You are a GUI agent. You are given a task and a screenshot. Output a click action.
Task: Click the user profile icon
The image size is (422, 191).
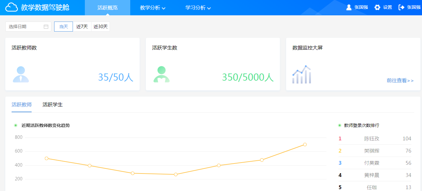coord(349,8)
